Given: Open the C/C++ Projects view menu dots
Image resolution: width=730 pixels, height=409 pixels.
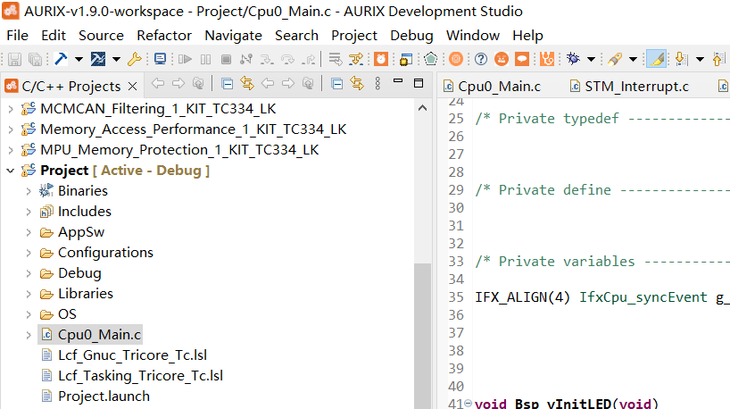Looking at the screenshot, I should point(377,83).
